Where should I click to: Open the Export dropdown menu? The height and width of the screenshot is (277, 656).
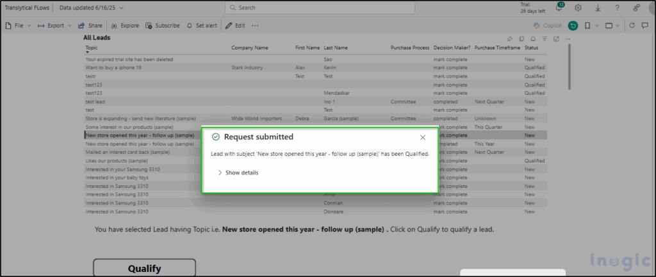coord(55,26)
